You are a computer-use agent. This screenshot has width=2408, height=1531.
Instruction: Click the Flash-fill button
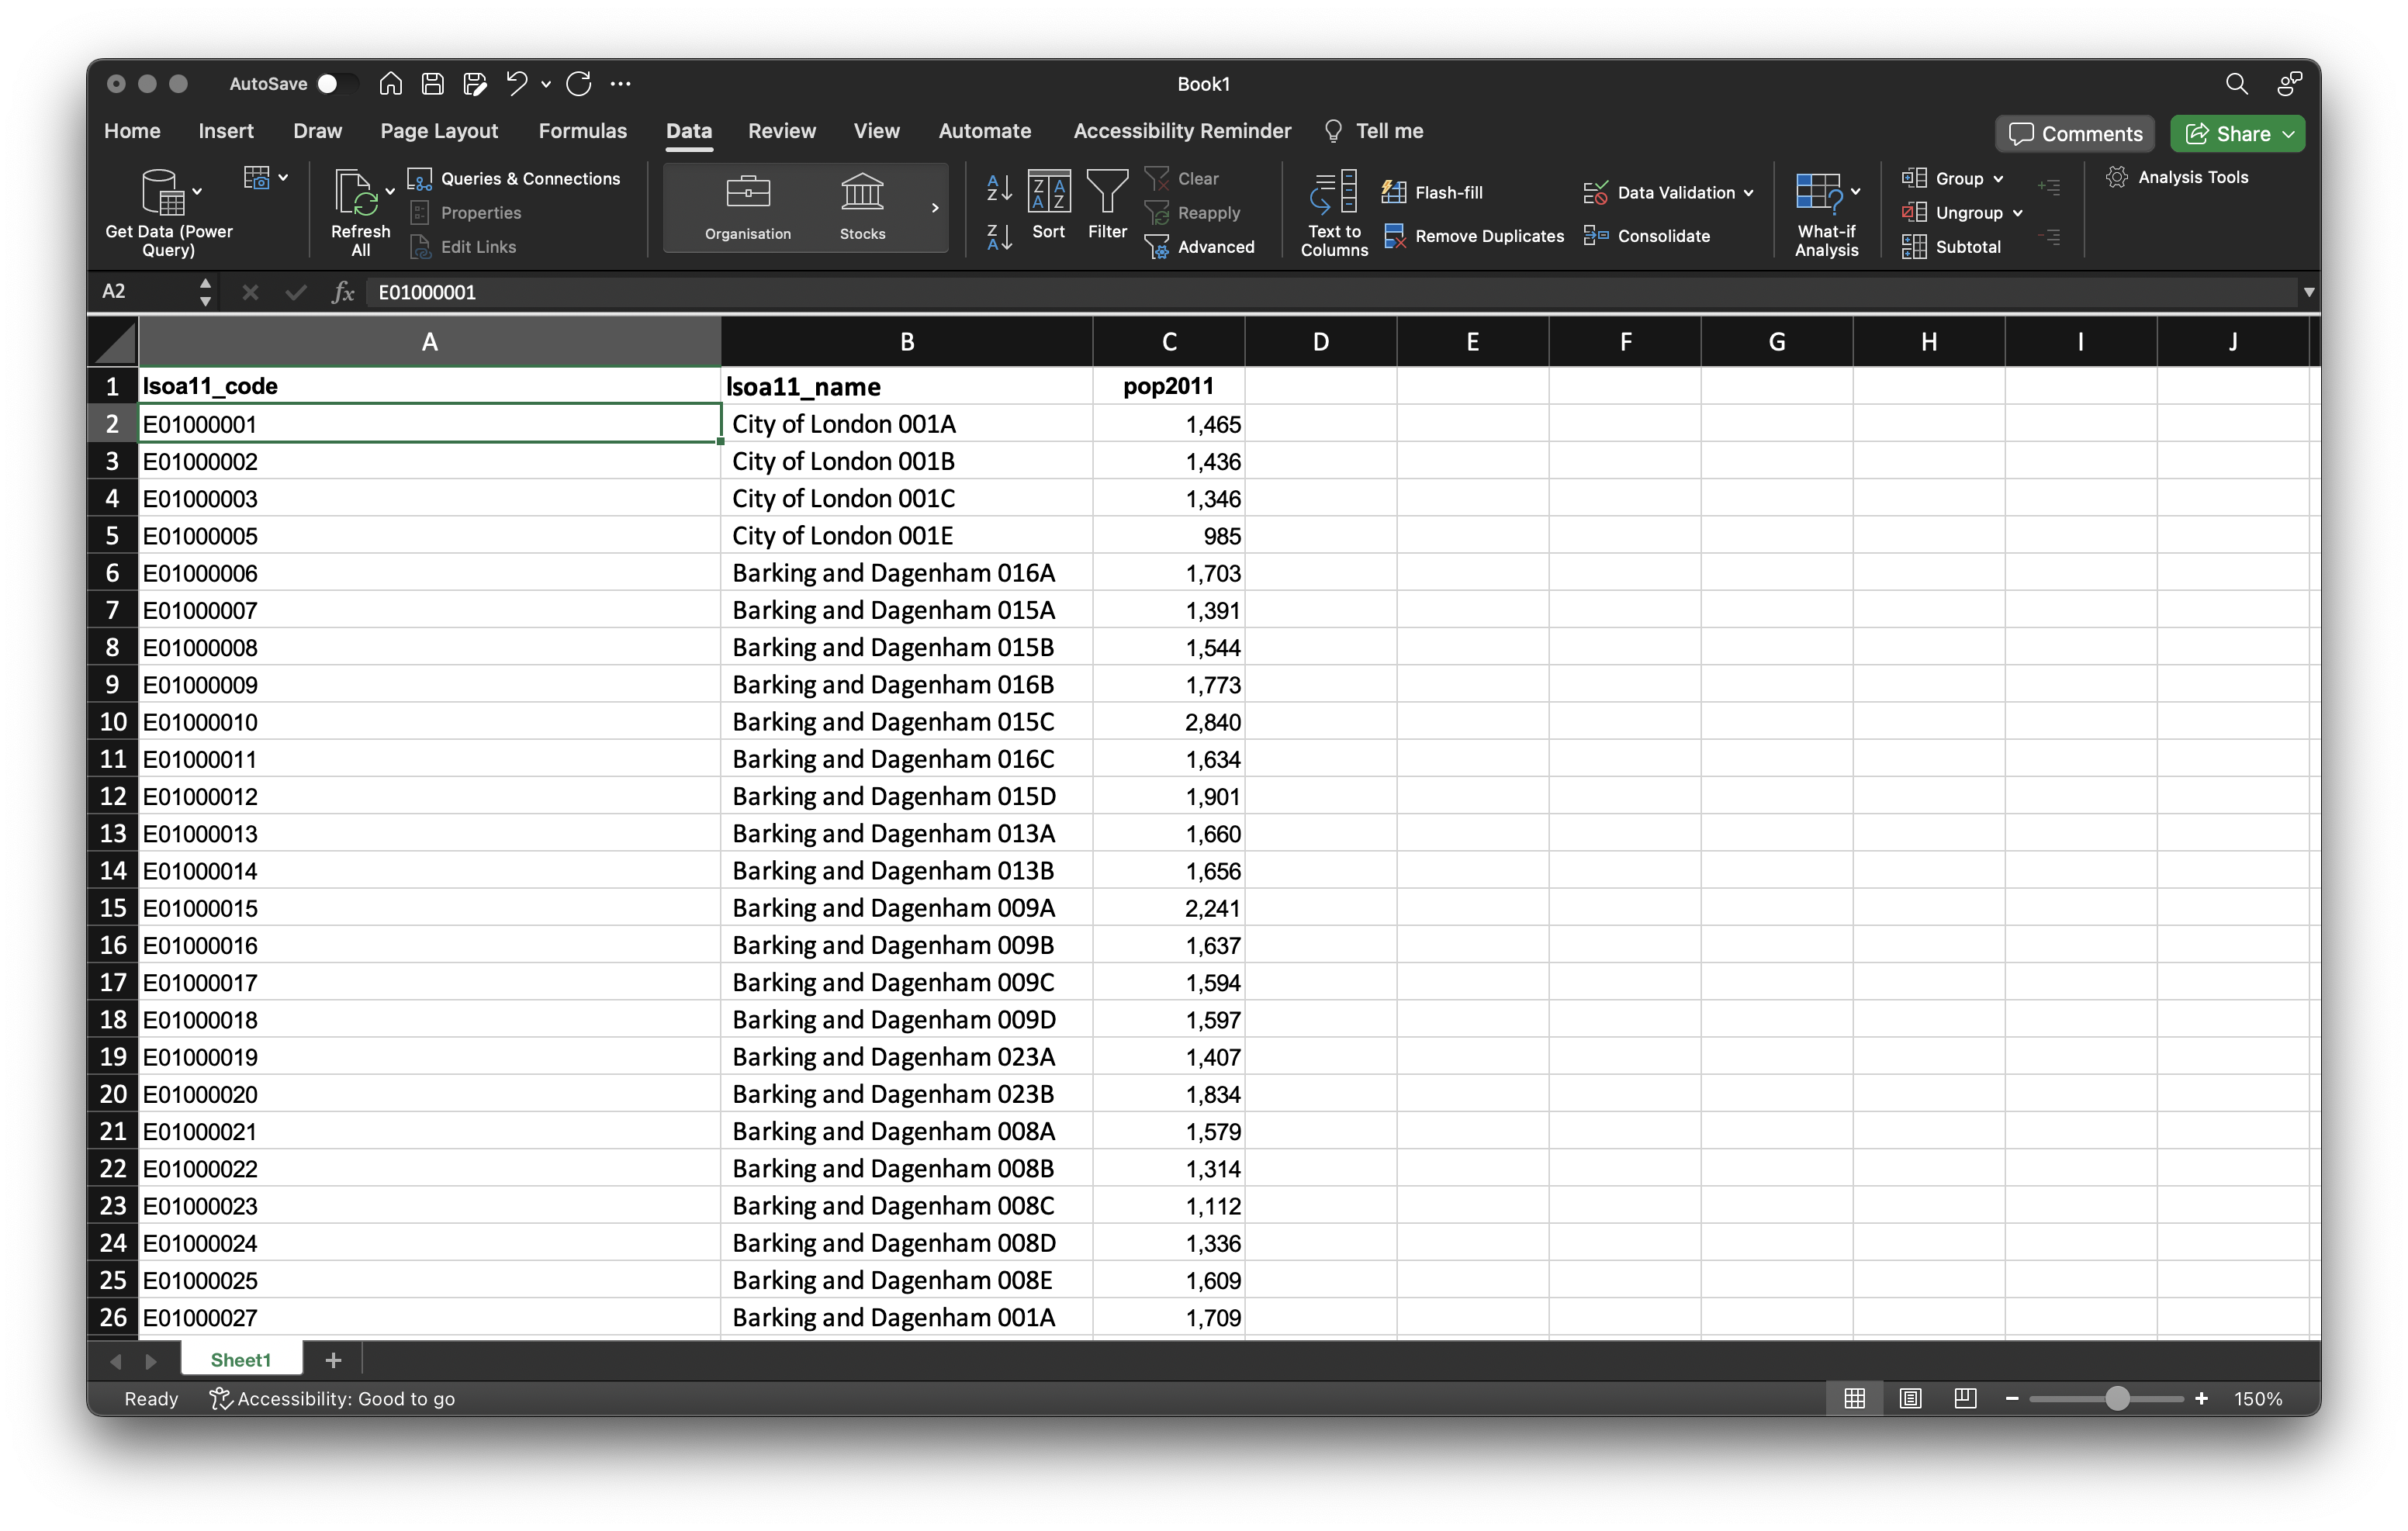tap(1432, 192)
